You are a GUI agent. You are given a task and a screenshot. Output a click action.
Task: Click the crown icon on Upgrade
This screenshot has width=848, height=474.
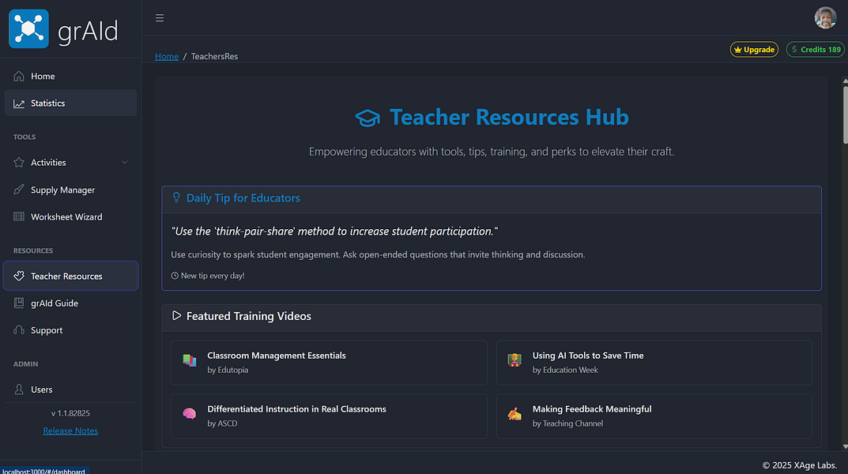tap(737, 50)
